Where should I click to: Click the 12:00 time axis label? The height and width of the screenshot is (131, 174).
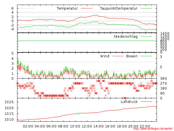pos(87,126)
